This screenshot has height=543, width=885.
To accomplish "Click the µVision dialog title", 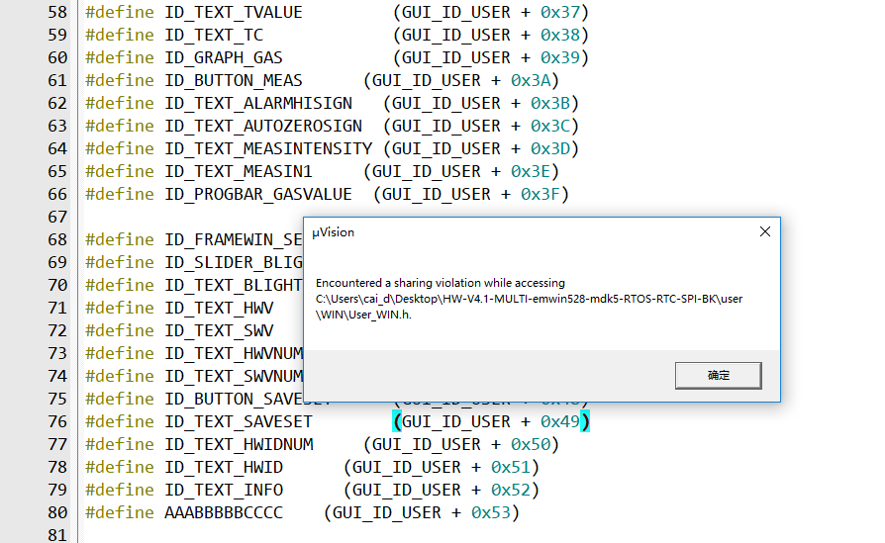I will click(333, 232).
